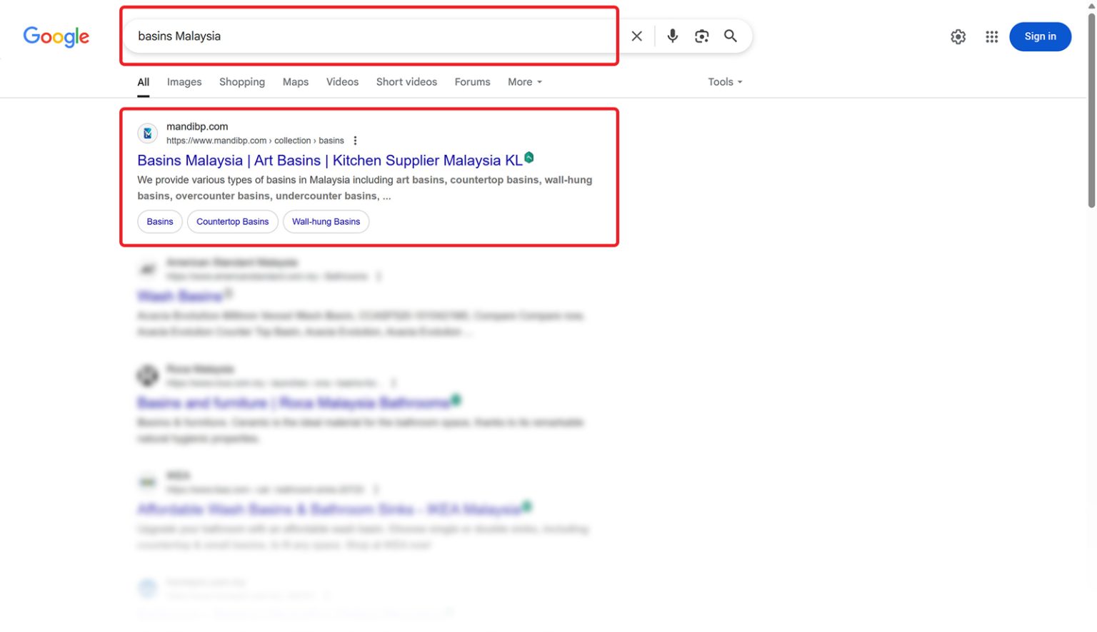Click the Sign in button

pyautogui.click(x=1040, y=37)
